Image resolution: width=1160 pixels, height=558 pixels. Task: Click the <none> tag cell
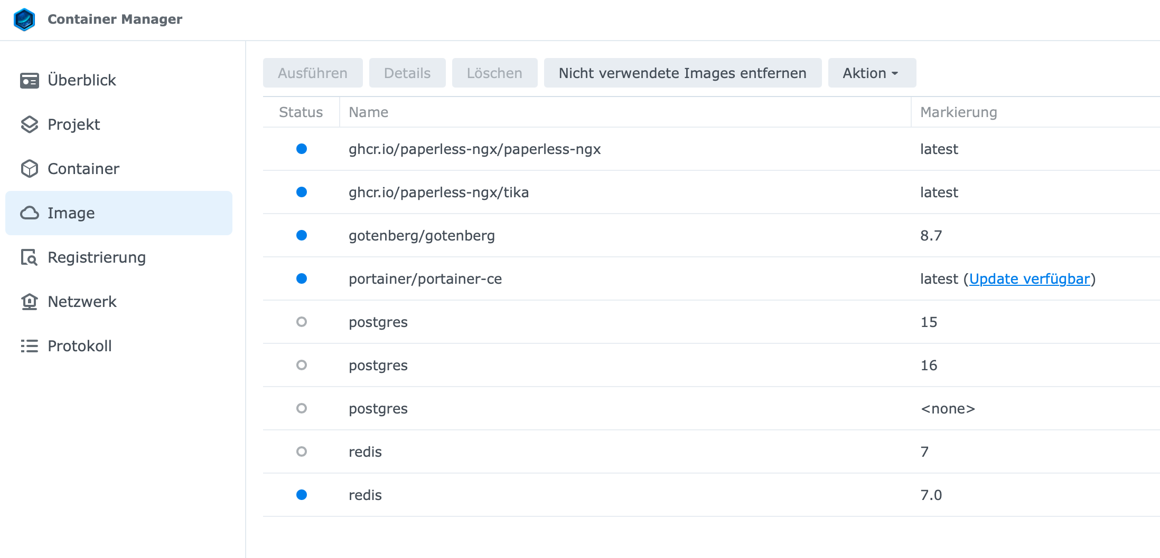[948, 409]
